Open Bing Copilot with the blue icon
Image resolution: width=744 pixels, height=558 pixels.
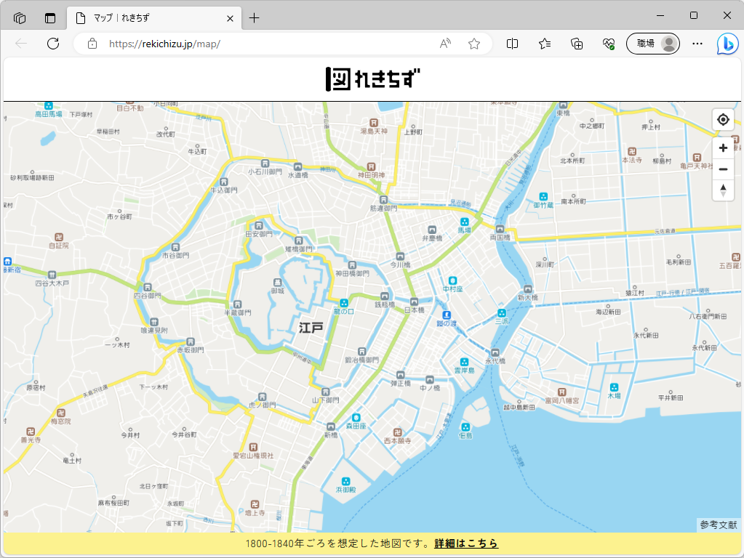click(728, 44)
